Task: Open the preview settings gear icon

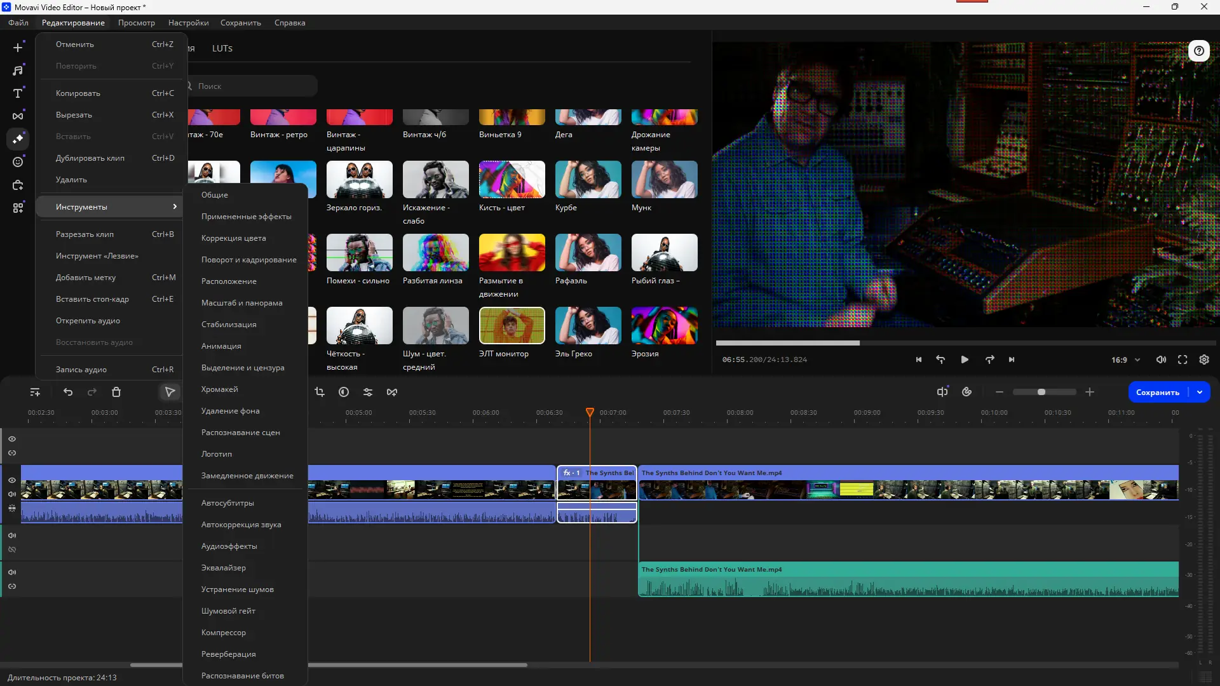Action: [x=1204, y=360]
